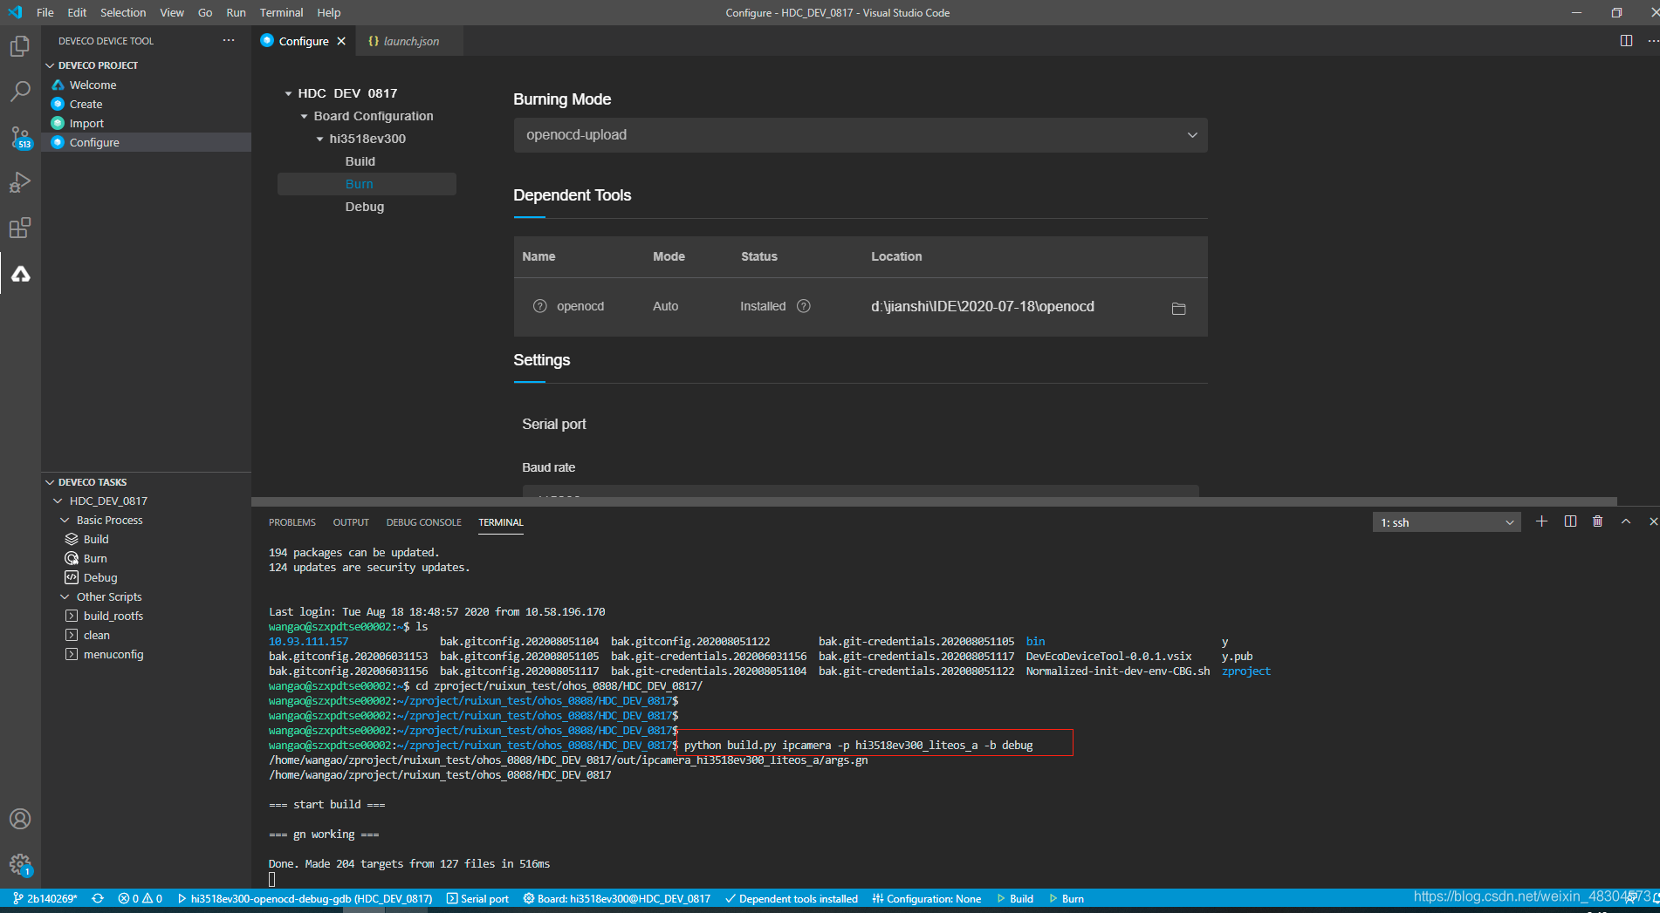Click Board: hi3518ev300@HDC_DEV_0817 status item
This screenshot has height=913, width=1660.
pyautogui.click(x=616, y=899)
